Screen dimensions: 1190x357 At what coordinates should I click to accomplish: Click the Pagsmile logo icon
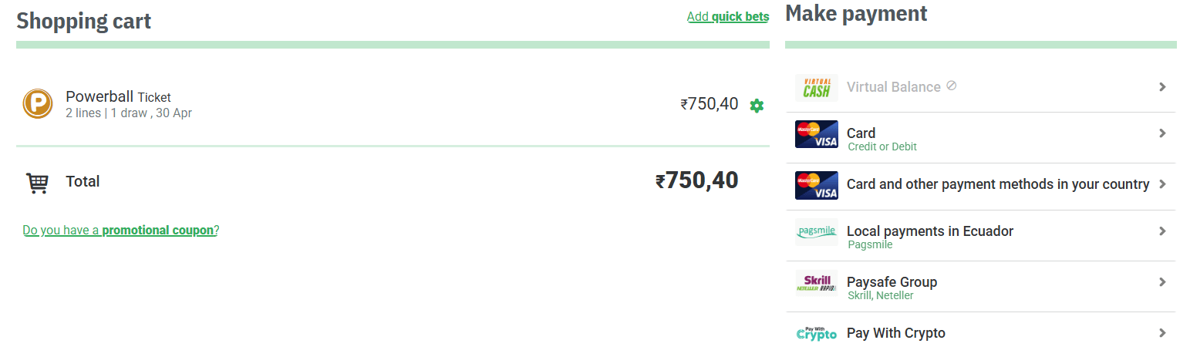816,232
